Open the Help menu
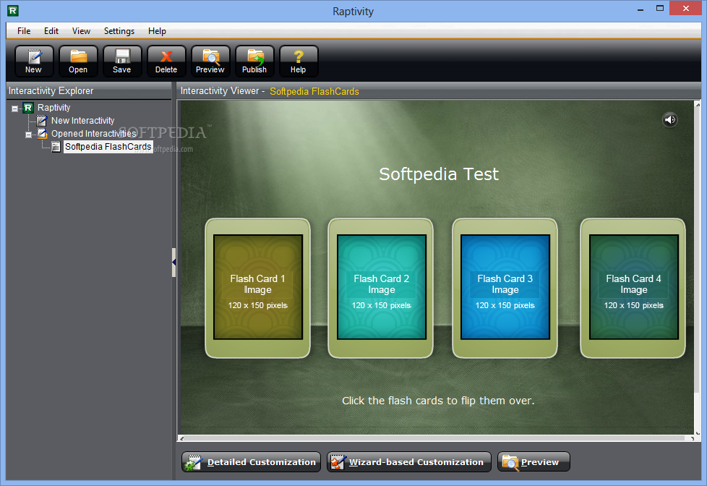The image size is (707, 486). click(157, 30)
